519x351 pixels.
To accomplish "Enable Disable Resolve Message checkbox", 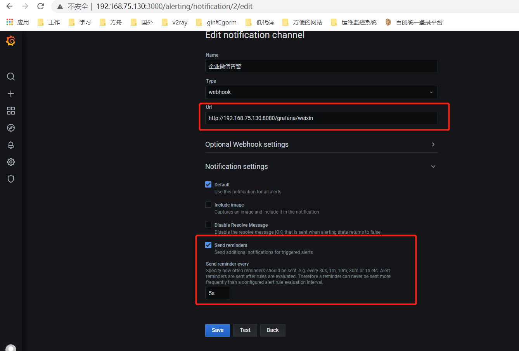I will coord(208,225).
